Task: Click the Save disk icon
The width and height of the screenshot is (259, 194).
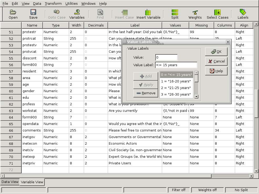Action: pyautogui.click(x=33, y=12)
